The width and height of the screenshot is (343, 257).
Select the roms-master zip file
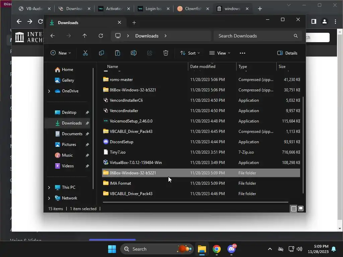(201, 80)
